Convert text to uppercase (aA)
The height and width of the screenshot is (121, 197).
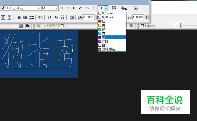pos(50,17)
